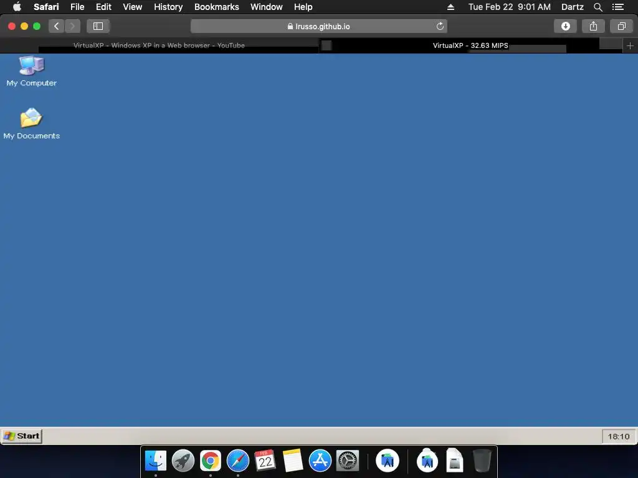Open the date and time in menu bar
The width and height of the screenshot is (638, 478).
click(510, 7)
